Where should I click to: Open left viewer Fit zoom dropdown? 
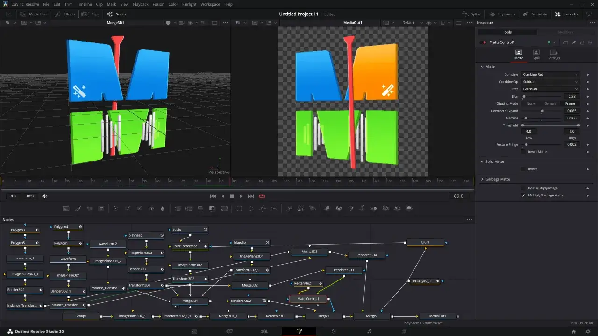10,22
